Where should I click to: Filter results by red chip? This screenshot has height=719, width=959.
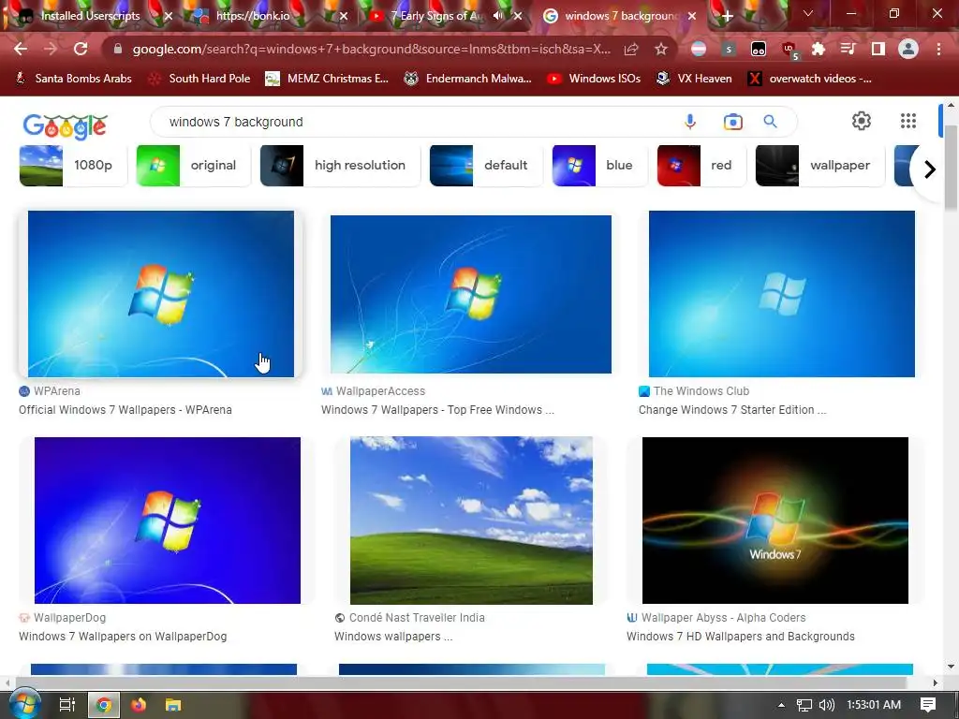coord(701,165)
